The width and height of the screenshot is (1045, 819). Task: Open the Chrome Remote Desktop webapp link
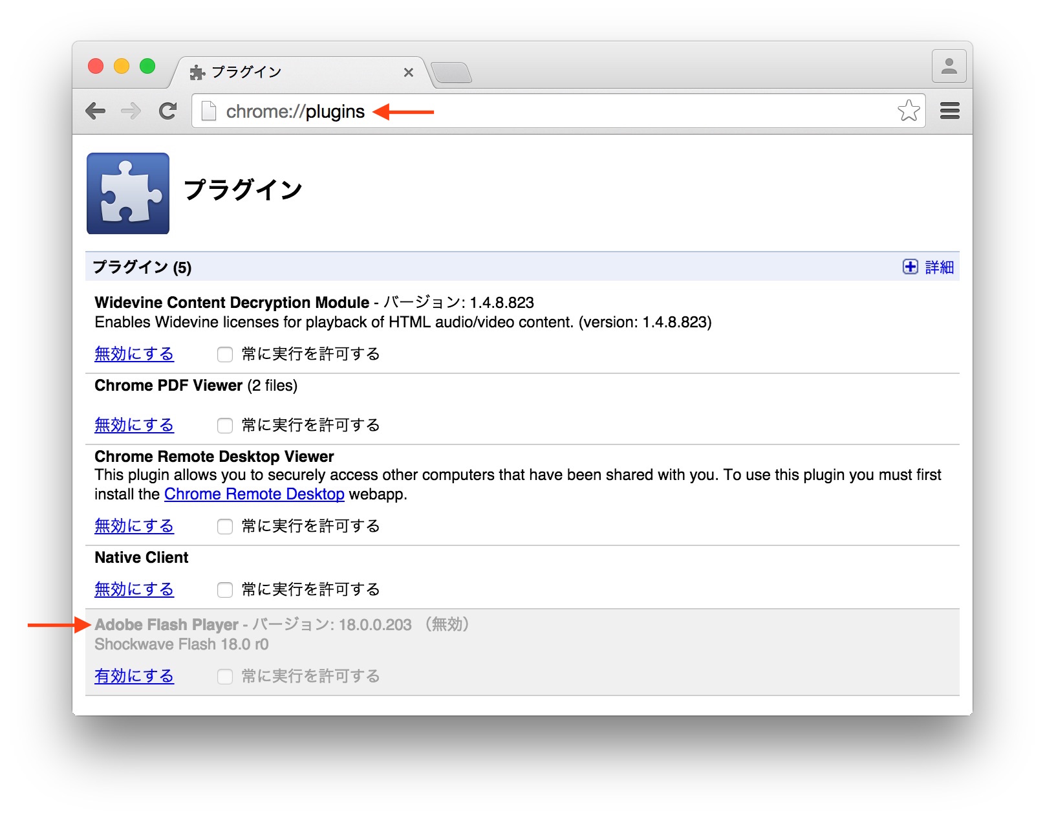(254, 494)
